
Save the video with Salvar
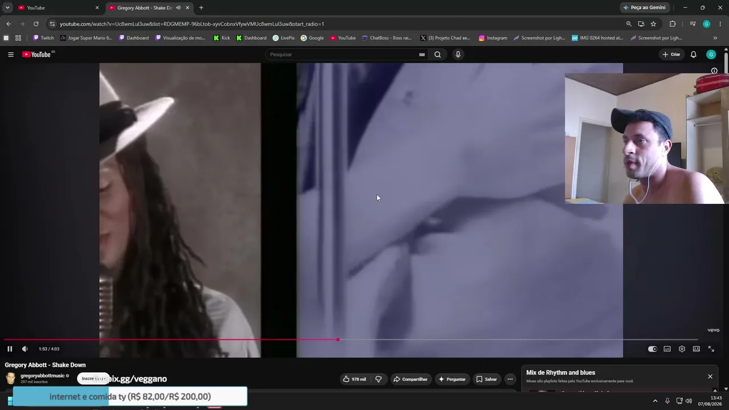(487, 379)
